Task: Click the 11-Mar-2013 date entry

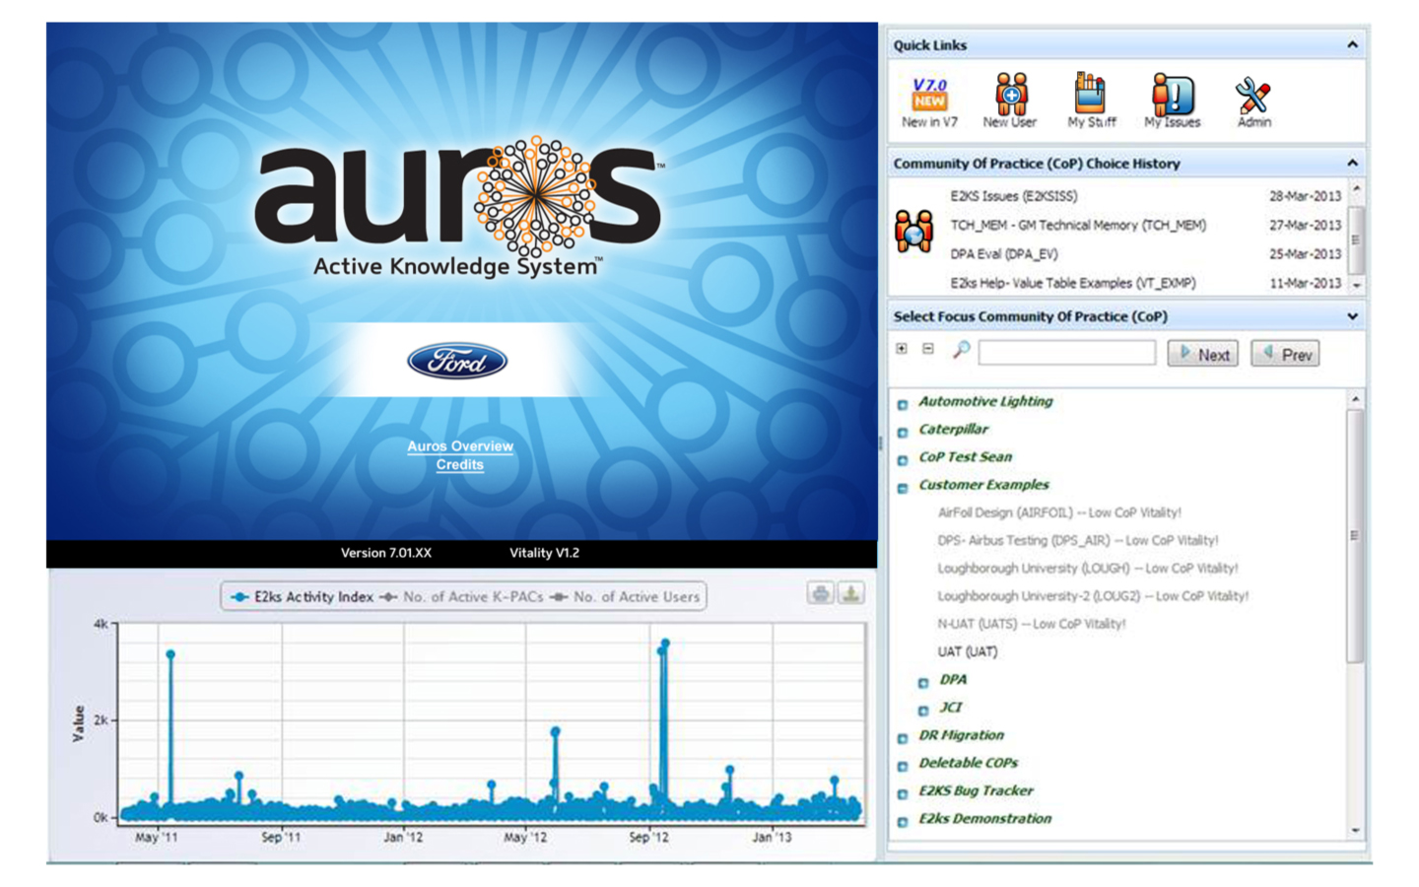Action: pyautogui.click(x=1305, y=283)
